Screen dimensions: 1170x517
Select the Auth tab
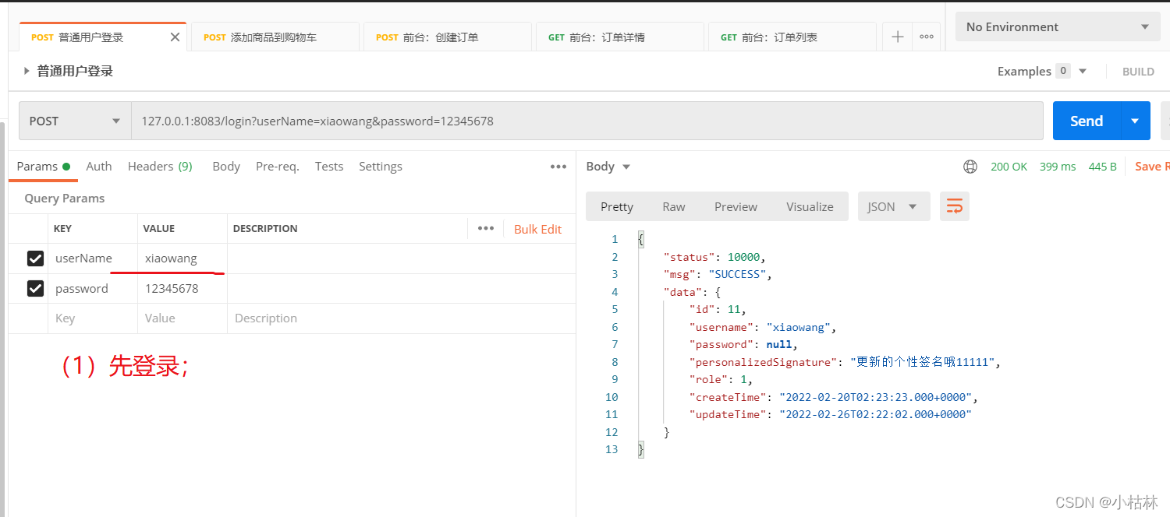pyautogui.click(x=99, y=167)
